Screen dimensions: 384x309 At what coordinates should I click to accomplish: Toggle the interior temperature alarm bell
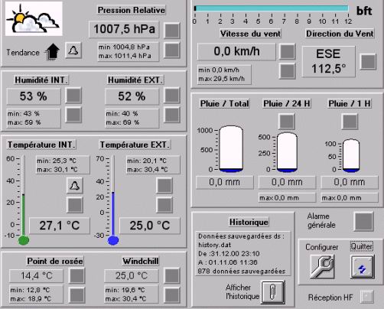pyautogui.click(x=75, y=185)
